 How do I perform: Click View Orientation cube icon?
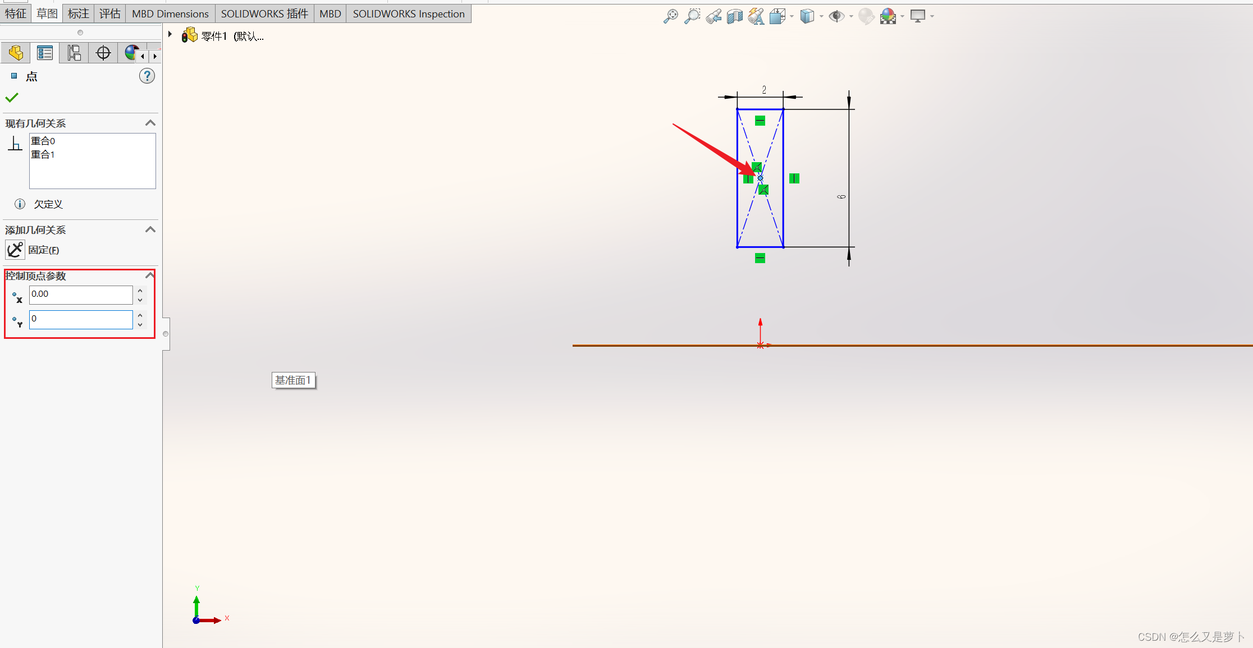pyautogui.click(x=778, y=16)
